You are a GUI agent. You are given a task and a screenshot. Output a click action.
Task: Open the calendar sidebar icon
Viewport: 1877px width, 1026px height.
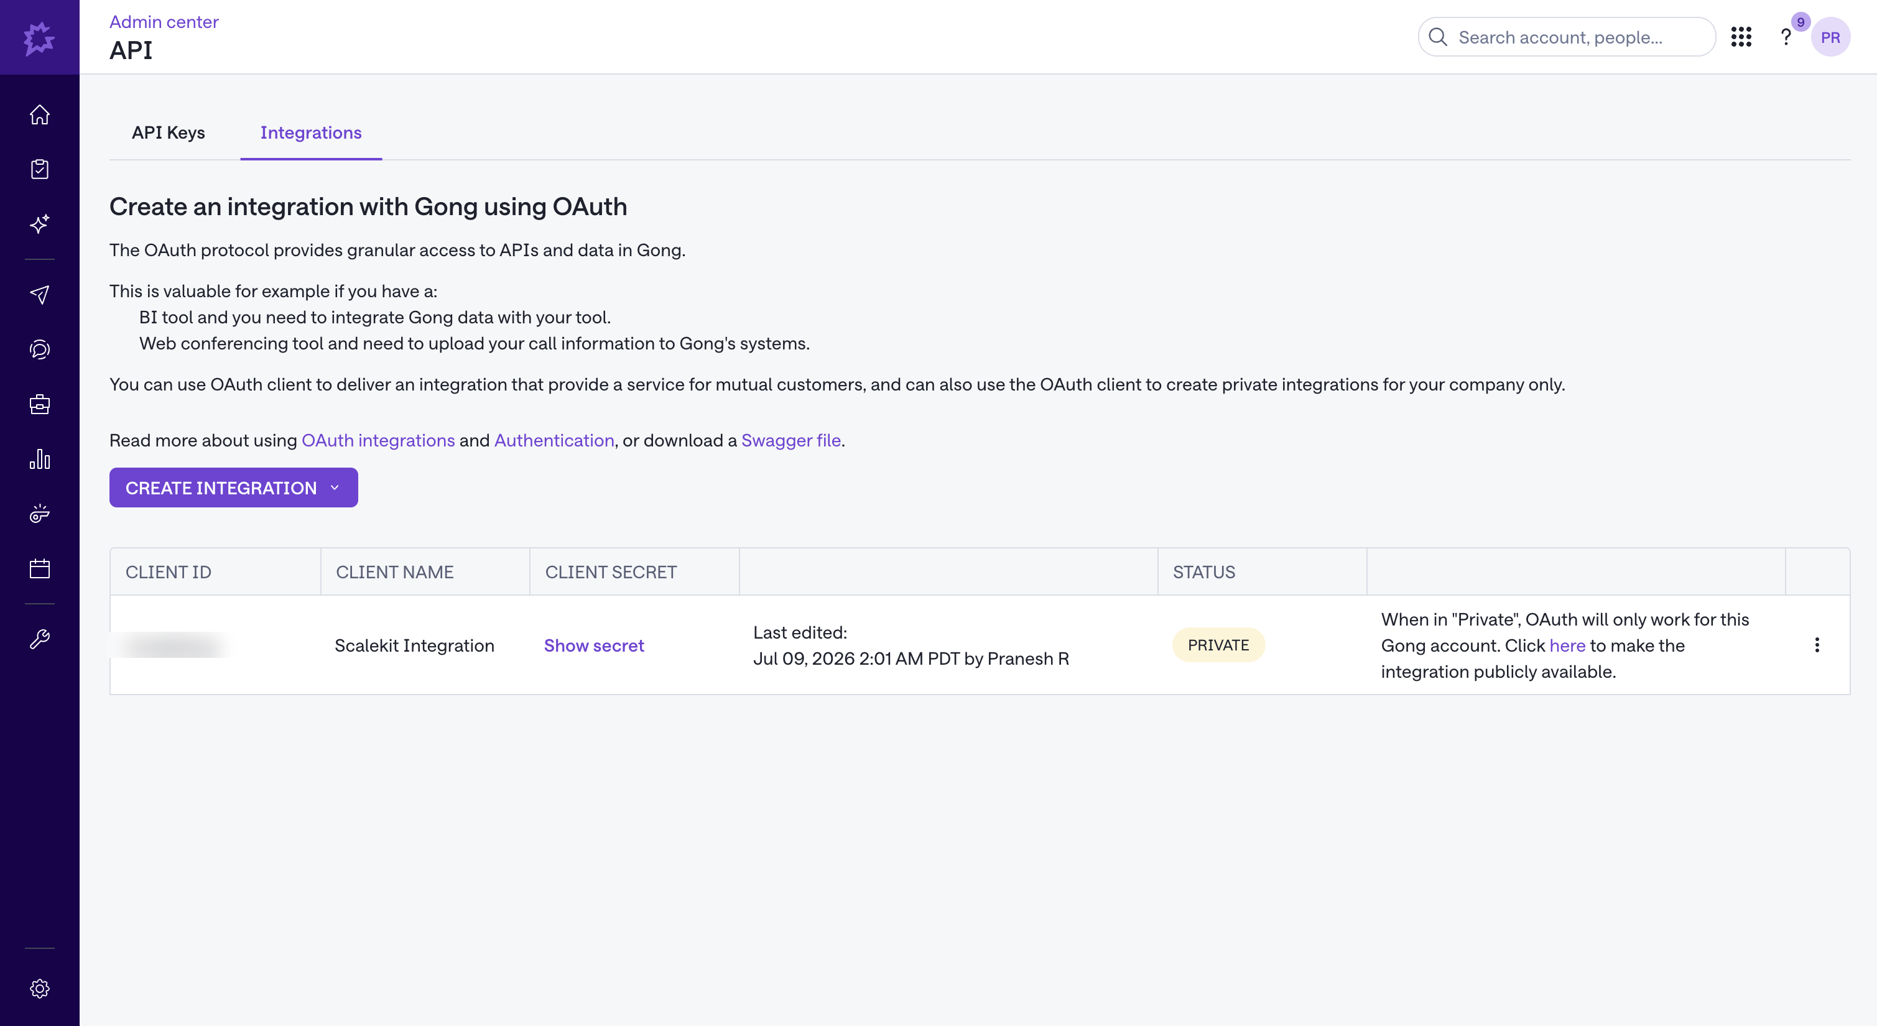pyautogui.click(x=39, y=568)
